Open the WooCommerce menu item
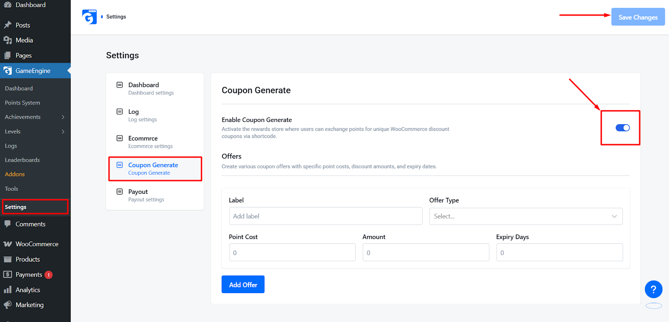 click(x=35, y=244)
